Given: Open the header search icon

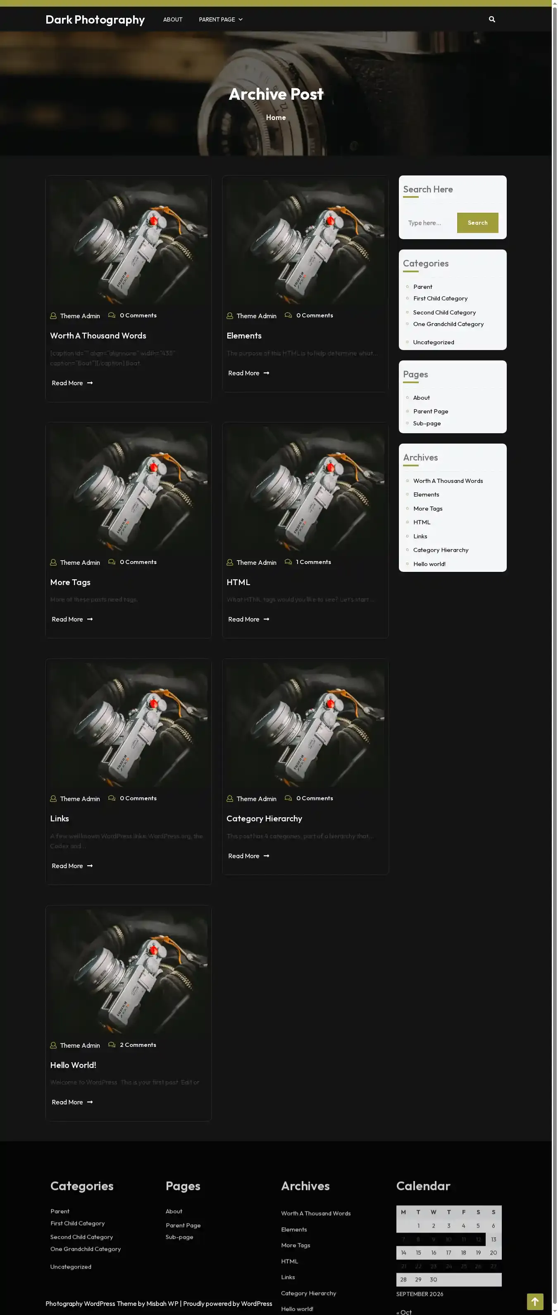Looking at the screenshot, I should (492, 19).
